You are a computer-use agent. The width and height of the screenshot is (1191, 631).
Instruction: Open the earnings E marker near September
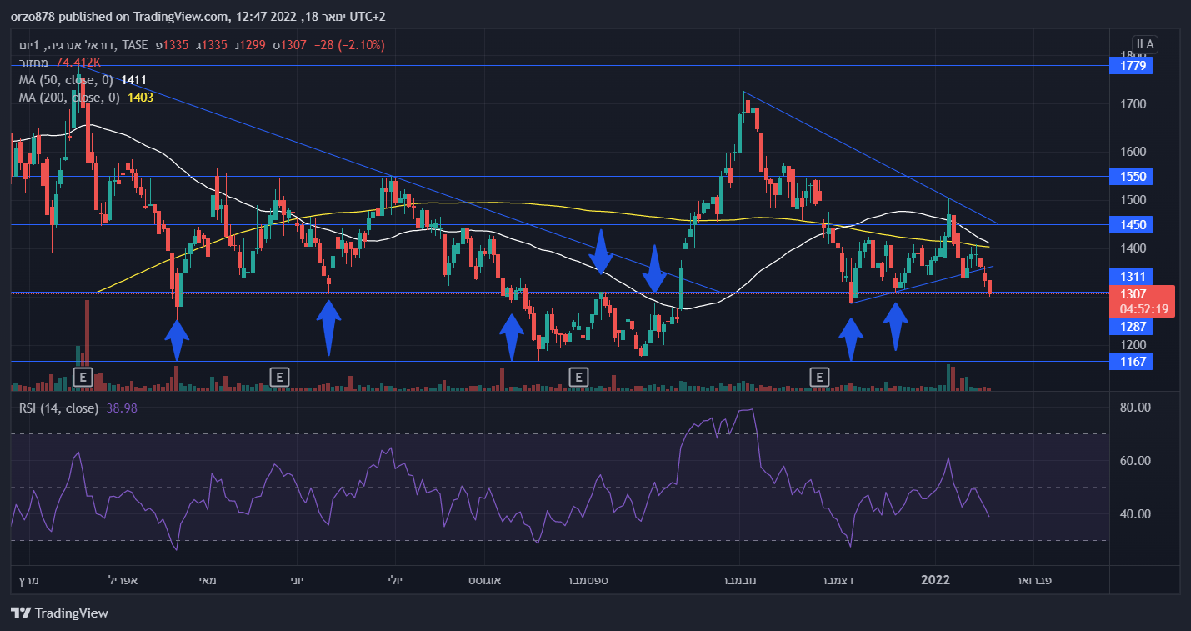pos(578,378)
